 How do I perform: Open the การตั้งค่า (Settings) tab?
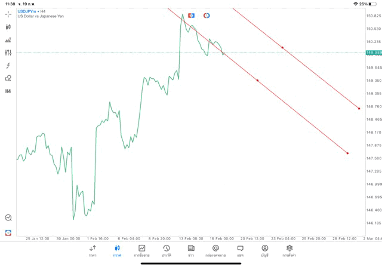[x=289, y=250]
